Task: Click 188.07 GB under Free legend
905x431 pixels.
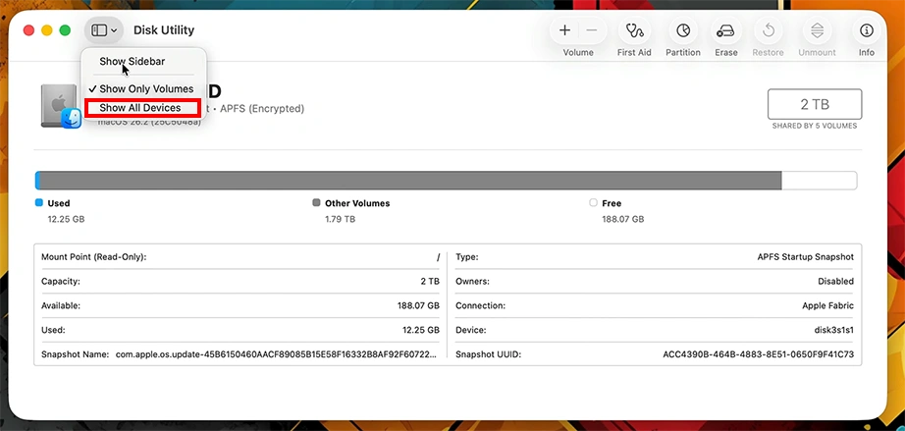Action: [622, 219]
